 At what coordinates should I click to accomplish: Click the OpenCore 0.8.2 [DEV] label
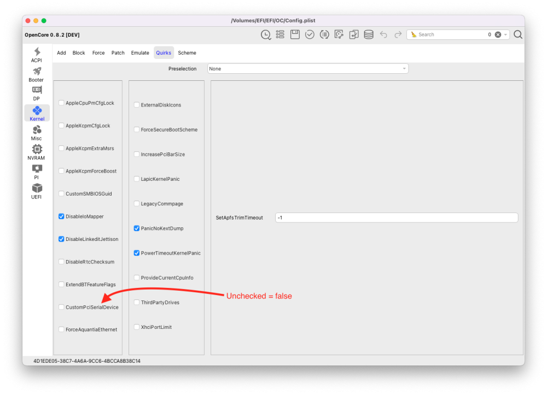pos(53,35)
